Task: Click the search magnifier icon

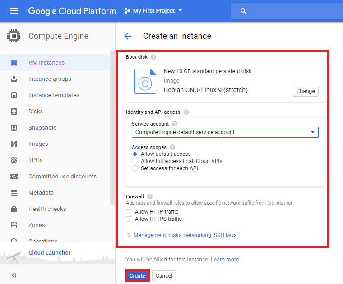Action: pyautogui.click(x=243, y=11)
